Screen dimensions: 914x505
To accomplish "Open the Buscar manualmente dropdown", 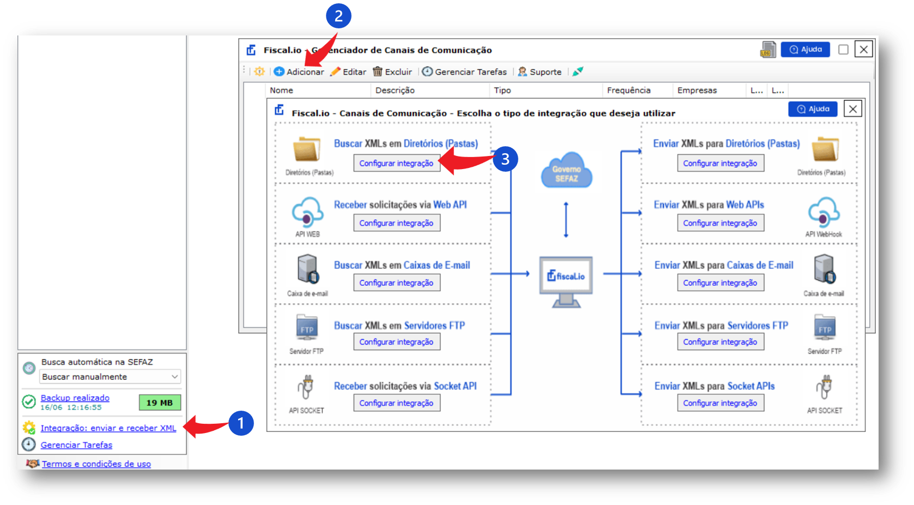I will coord(110,377).
